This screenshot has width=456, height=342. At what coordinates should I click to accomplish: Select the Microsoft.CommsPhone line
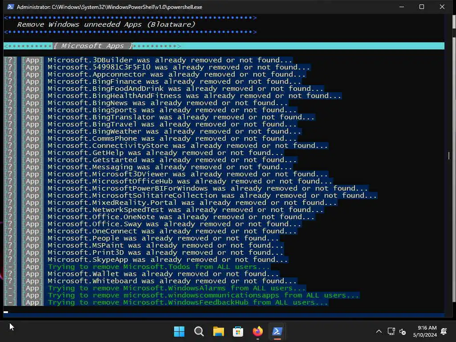pyautogui.click(x=172, y=138)
